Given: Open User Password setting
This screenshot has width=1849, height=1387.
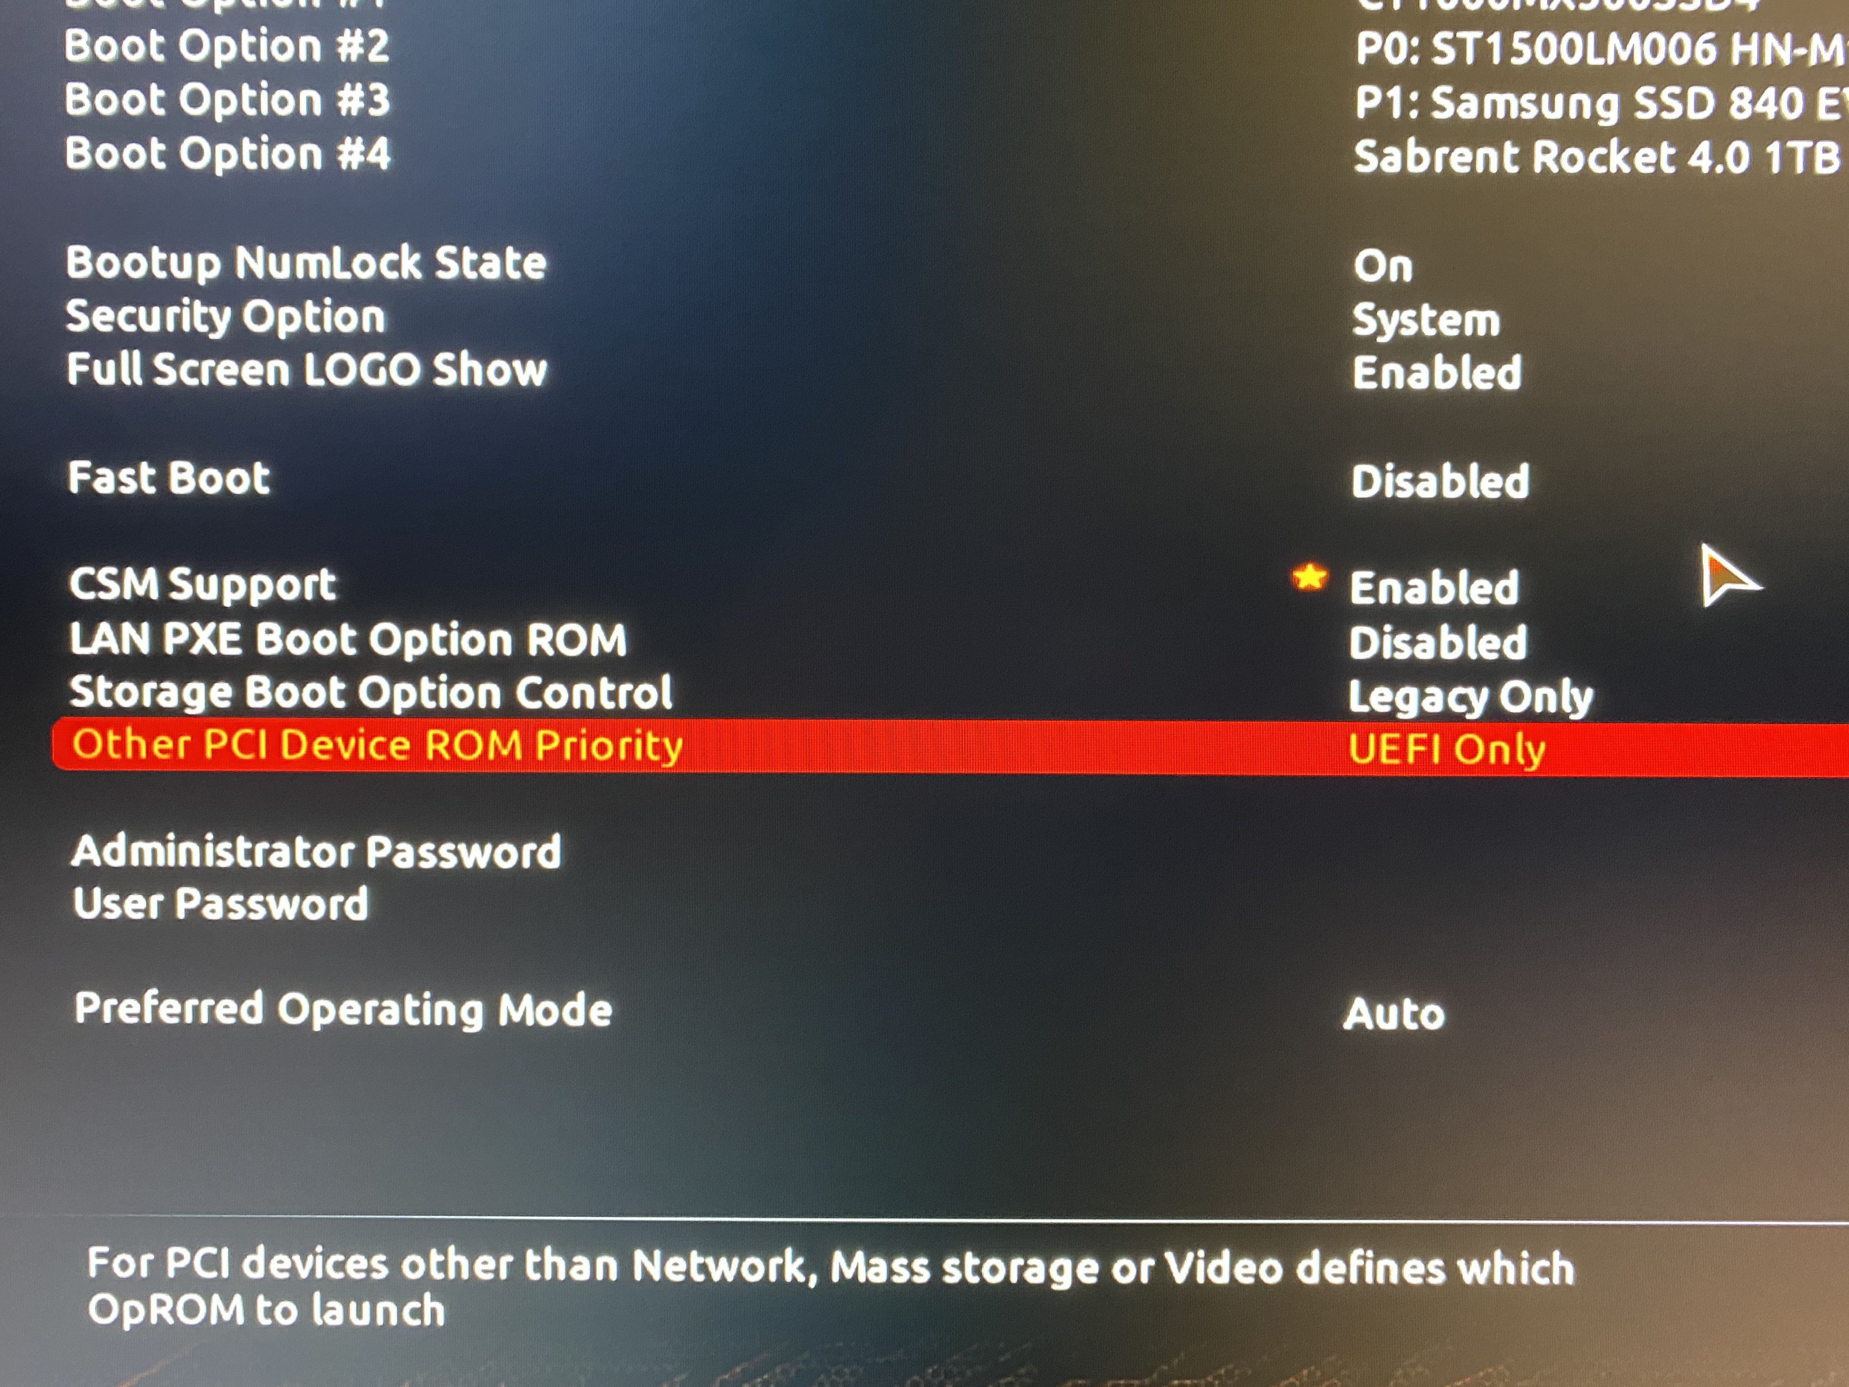Looking at the screenshot, I should (x=221, y=904).
